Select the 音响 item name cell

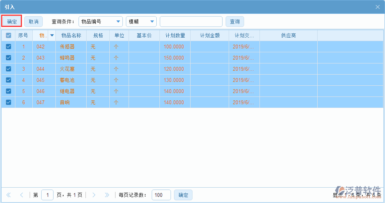(x=71, y=102)
